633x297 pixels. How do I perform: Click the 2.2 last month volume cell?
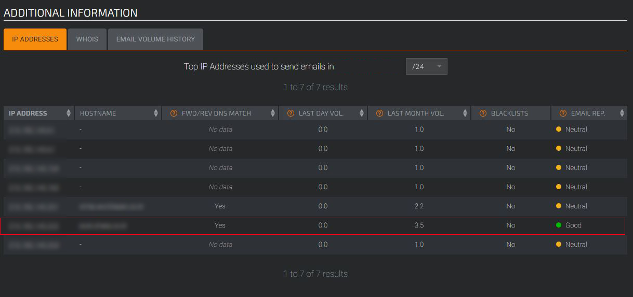click(x=419, y=206)
